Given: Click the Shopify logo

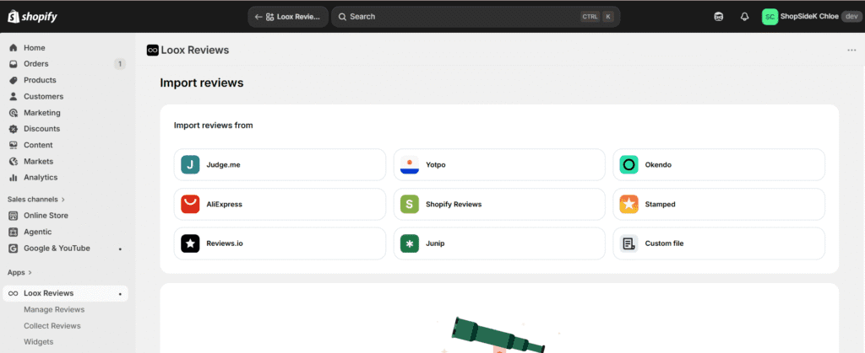Looking at the screenshot, I should click(x=33, y=17).
